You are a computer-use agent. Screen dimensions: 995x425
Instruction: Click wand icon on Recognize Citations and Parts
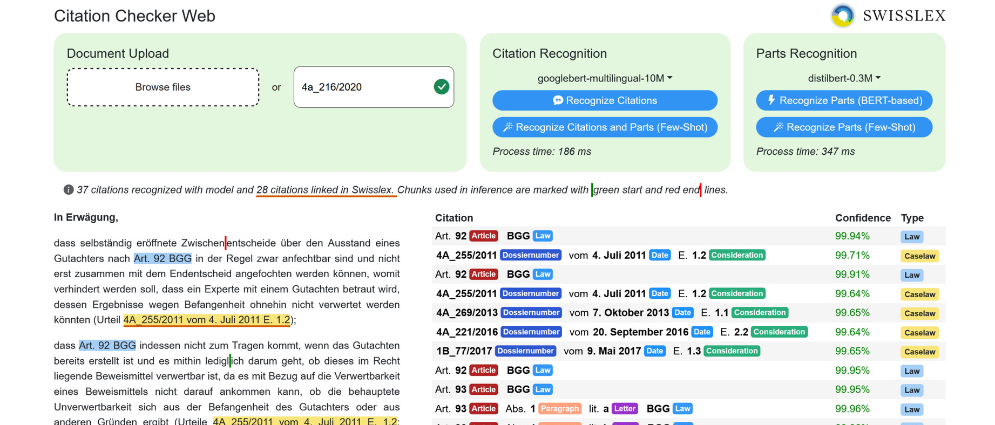(507, 127)
